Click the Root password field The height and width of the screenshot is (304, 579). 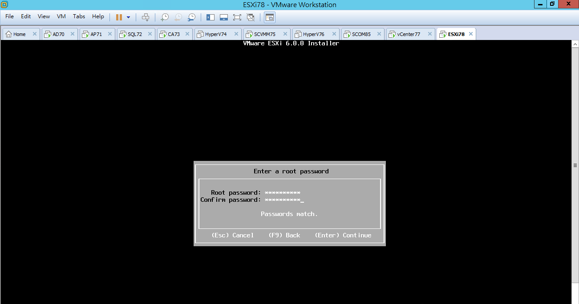coord(282,193)
